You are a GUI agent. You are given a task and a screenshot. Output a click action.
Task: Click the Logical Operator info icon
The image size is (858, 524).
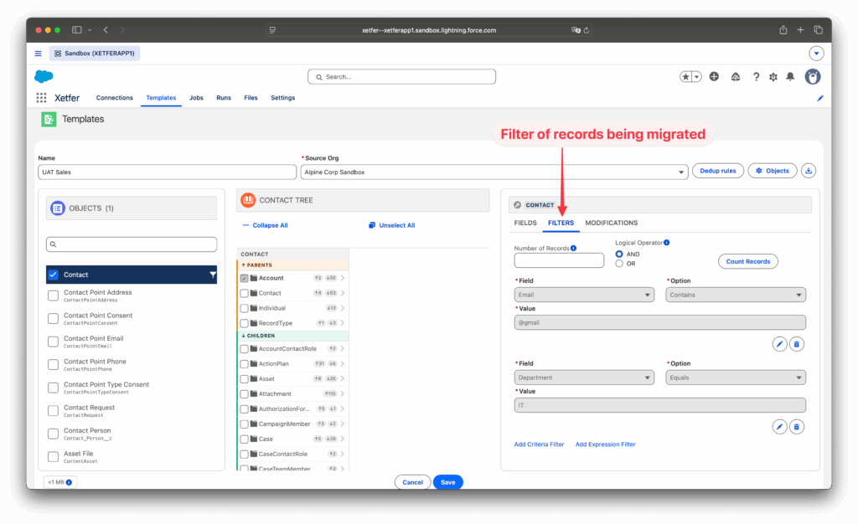666,243
